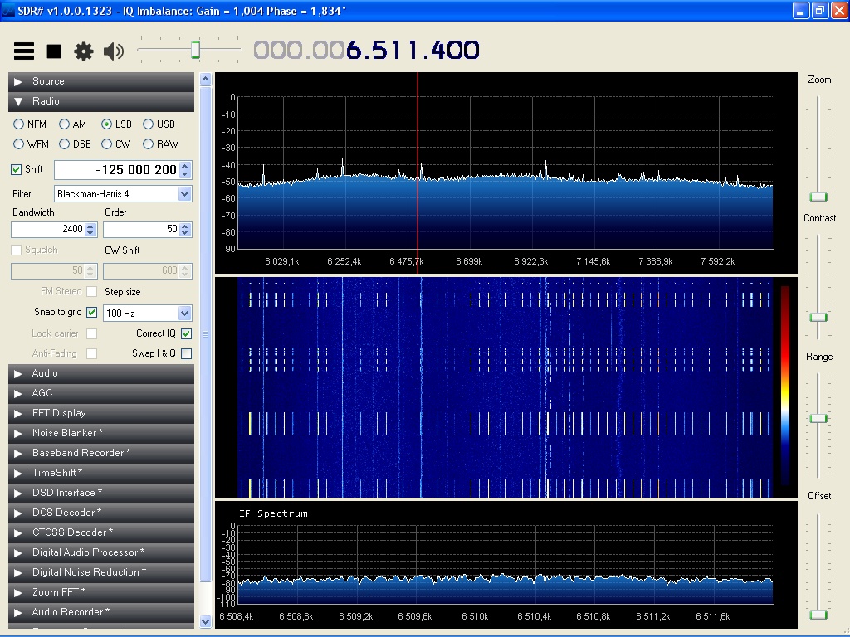Image resolution: width=850 pixels, height=637 pixels.
Task: Open the Filter dropdown Blackman-Harris 4
Action: [123, 194]
